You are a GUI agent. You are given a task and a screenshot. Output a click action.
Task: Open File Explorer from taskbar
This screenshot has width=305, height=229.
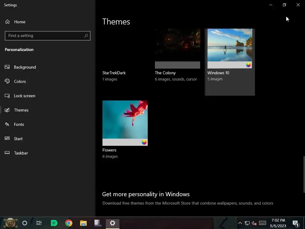83,223
